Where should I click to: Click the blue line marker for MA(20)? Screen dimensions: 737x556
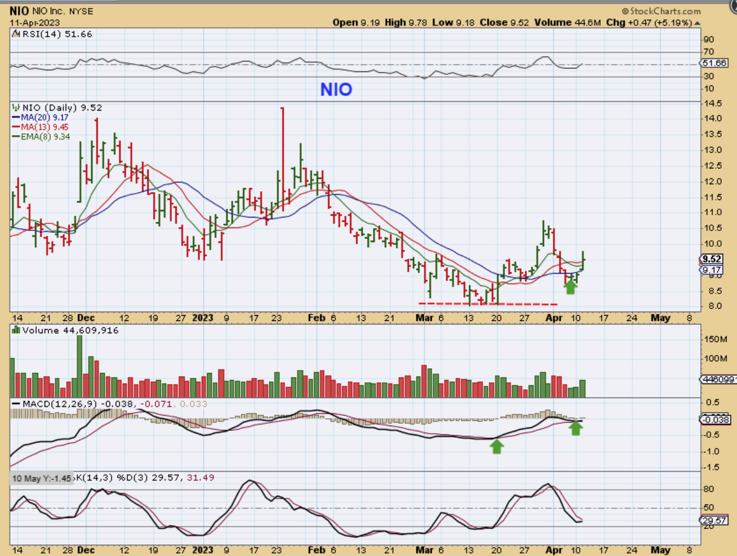(16, 117)
